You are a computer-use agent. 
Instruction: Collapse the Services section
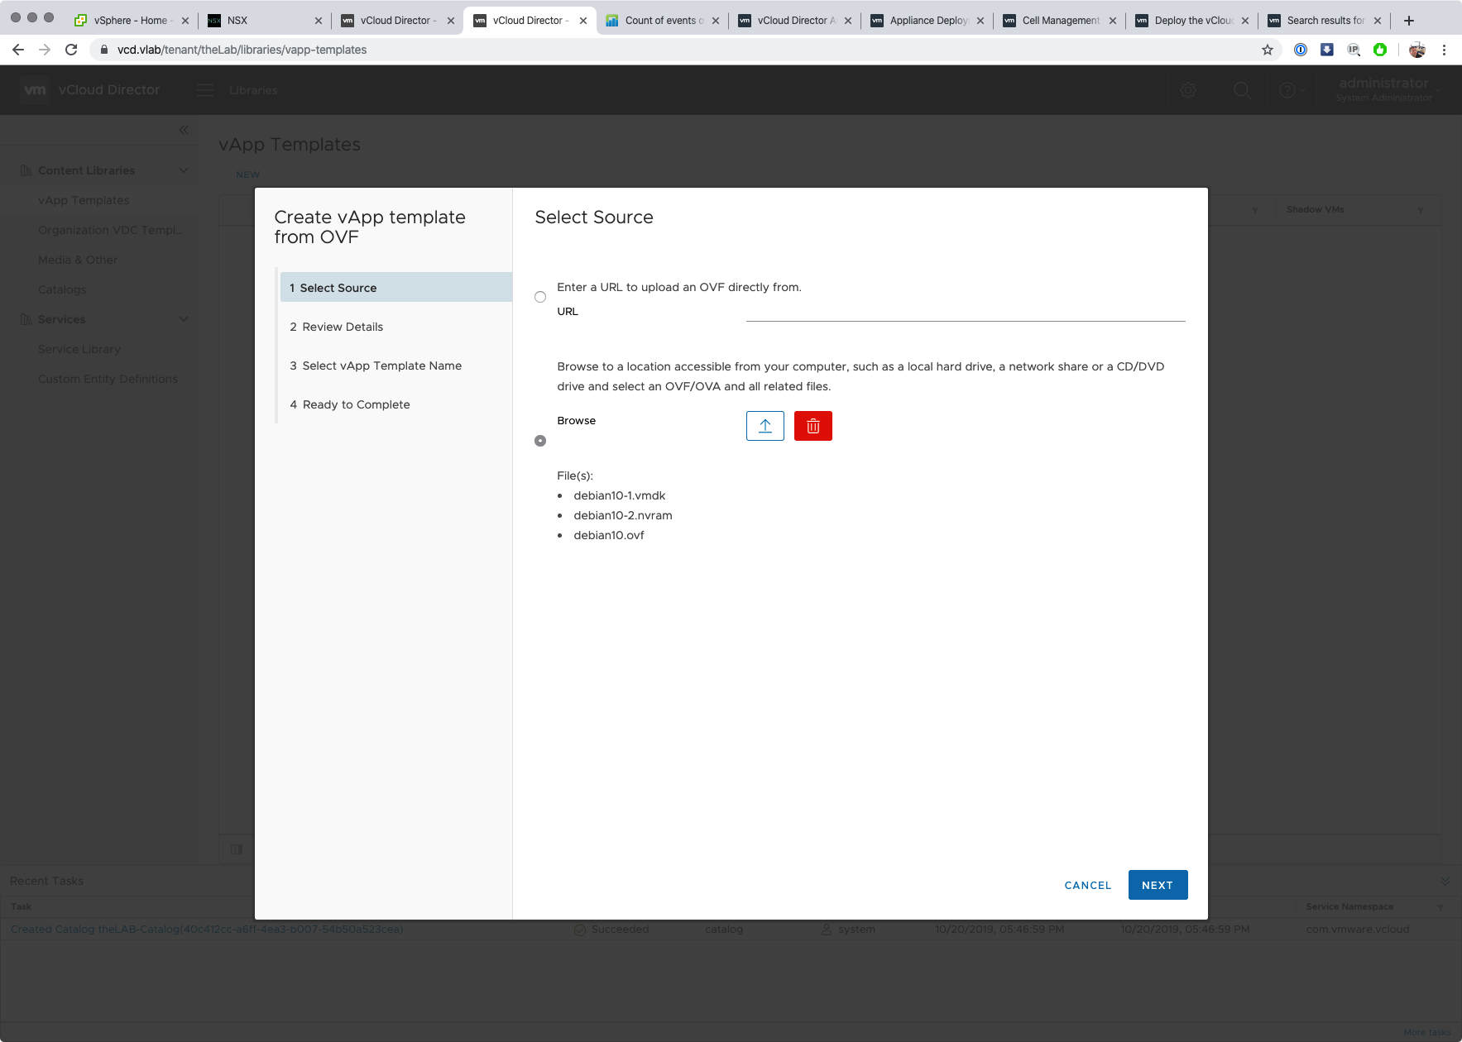pyautogui.click(x=184, y=319)
